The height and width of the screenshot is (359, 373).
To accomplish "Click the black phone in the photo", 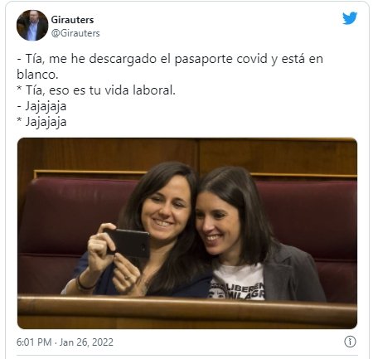I will (x=129, y=244).
